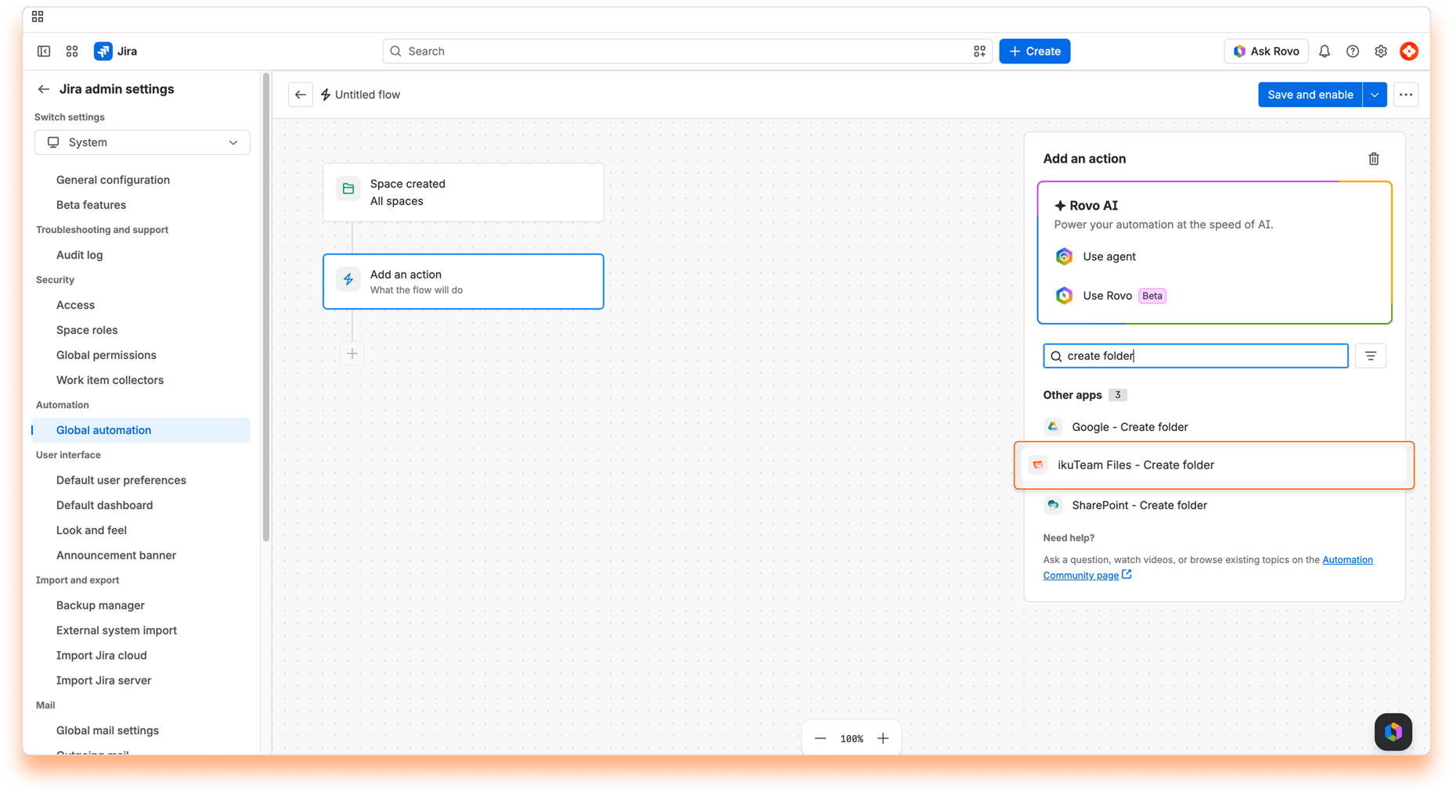Click the Untitled flow title
This screenshot has width=1453, height=793.
(x=367, y=95)
